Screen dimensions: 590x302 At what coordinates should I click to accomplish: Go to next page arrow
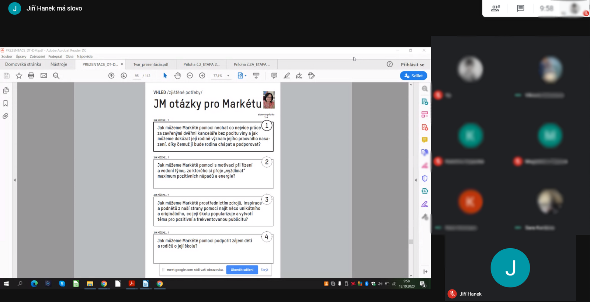[124, 76]
